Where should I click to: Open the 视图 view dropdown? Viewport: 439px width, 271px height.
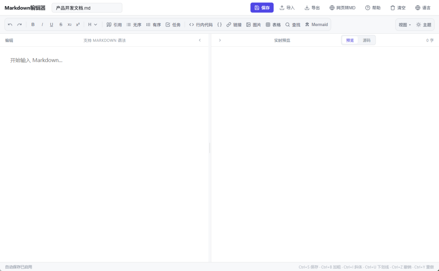pos(404,25)
